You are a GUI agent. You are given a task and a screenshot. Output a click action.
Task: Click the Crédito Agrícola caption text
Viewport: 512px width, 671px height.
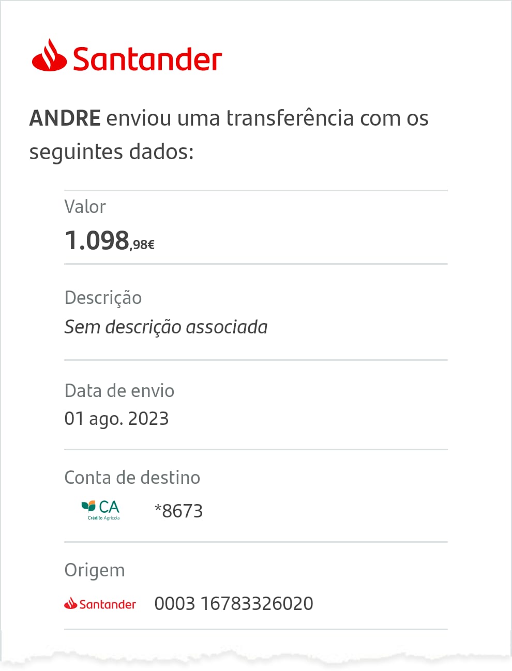103,518
